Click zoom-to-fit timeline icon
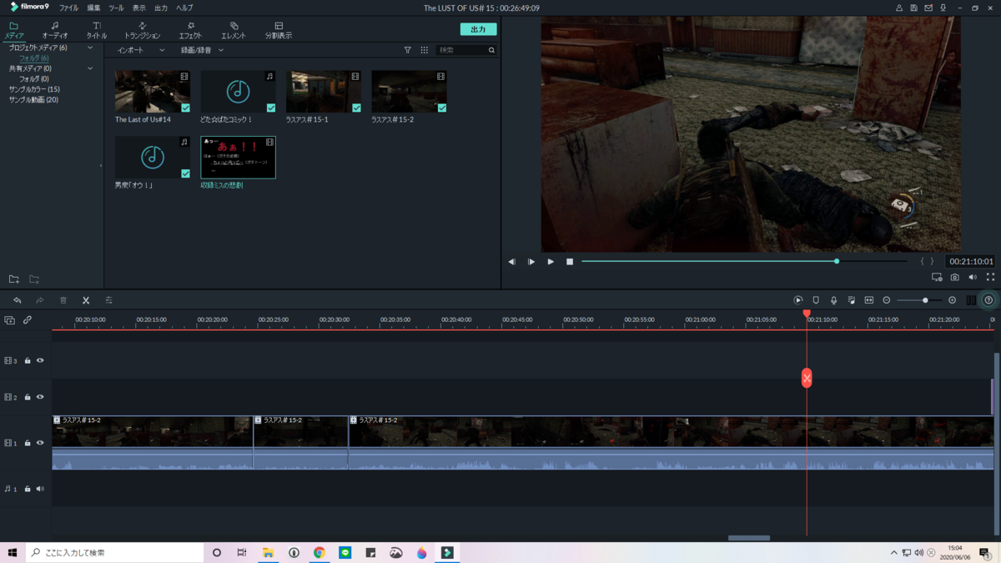Image resolution: width=1001 pixels, height=563 pixels. click(868, 300)
